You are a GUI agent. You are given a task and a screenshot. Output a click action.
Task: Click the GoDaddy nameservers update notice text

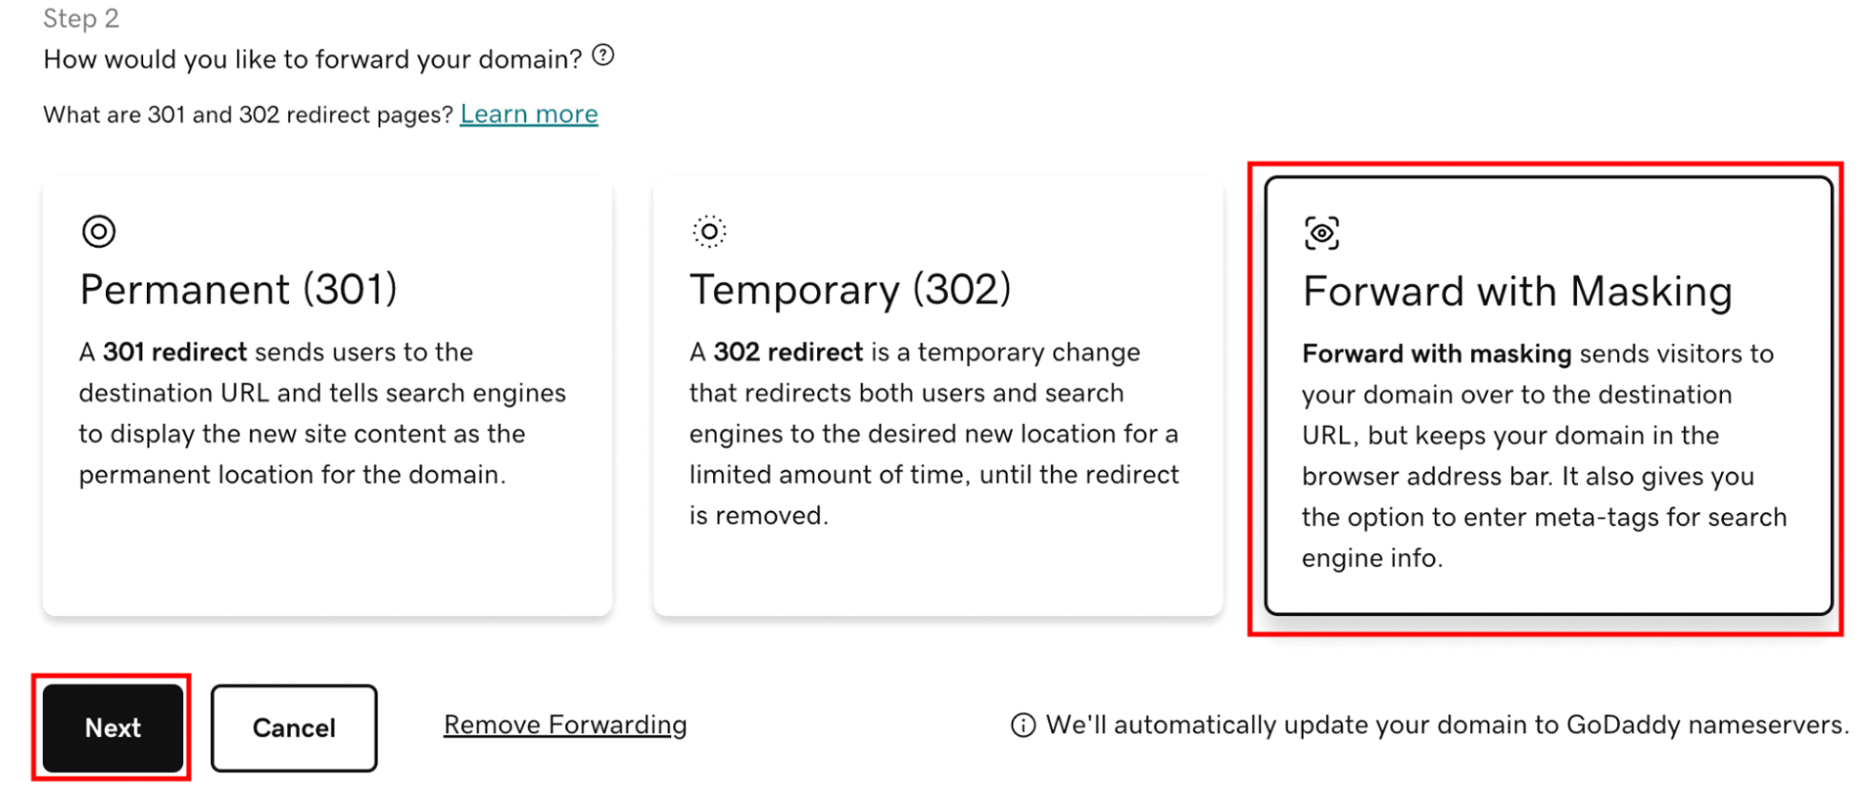[x=1447, y=725]
